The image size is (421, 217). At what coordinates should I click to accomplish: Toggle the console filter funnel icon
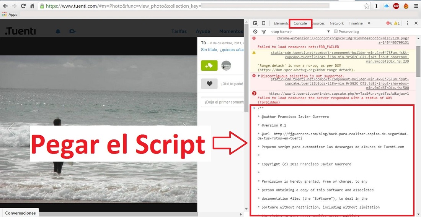click(264, 32)
